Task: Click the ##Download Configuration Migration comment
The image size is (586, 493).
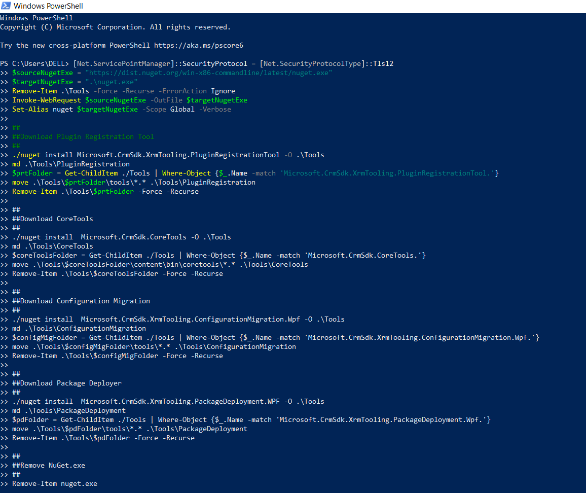Action: pos(81,301)
